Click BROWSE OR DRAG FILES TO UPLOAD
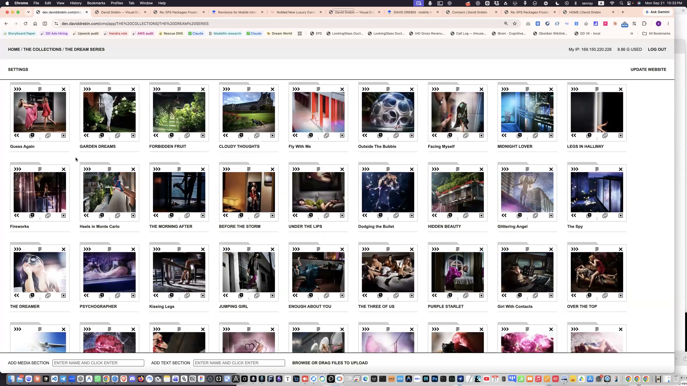Viewport: 687px width, 386px height. point(330,363)
